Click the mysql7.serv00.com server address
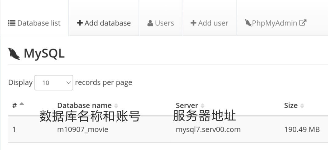 [x=208, y=129]
